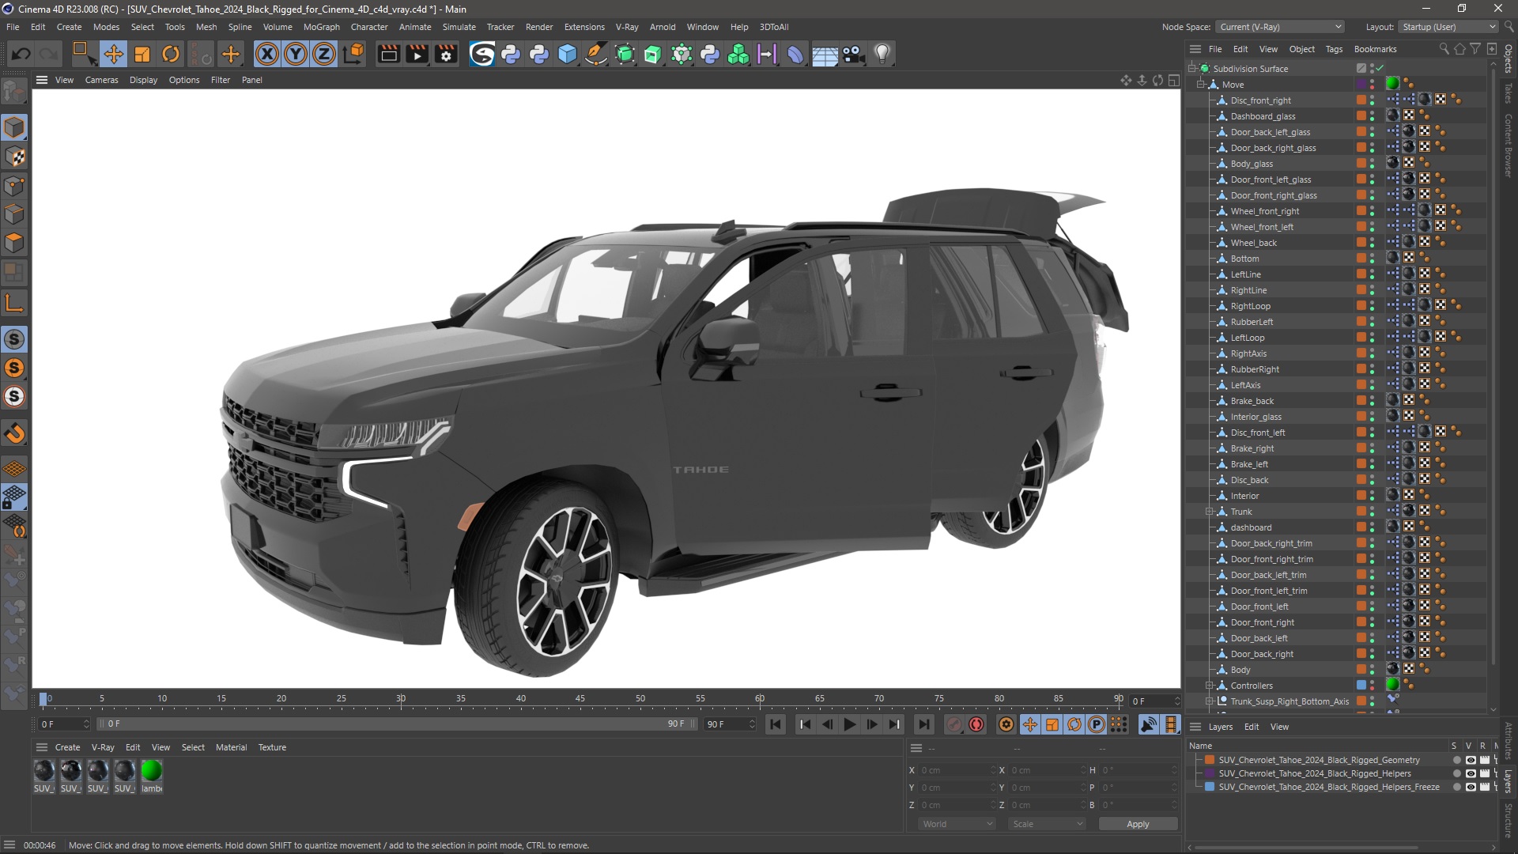
Task: Open the World coordinate dropdown
Action: point(957,824)
